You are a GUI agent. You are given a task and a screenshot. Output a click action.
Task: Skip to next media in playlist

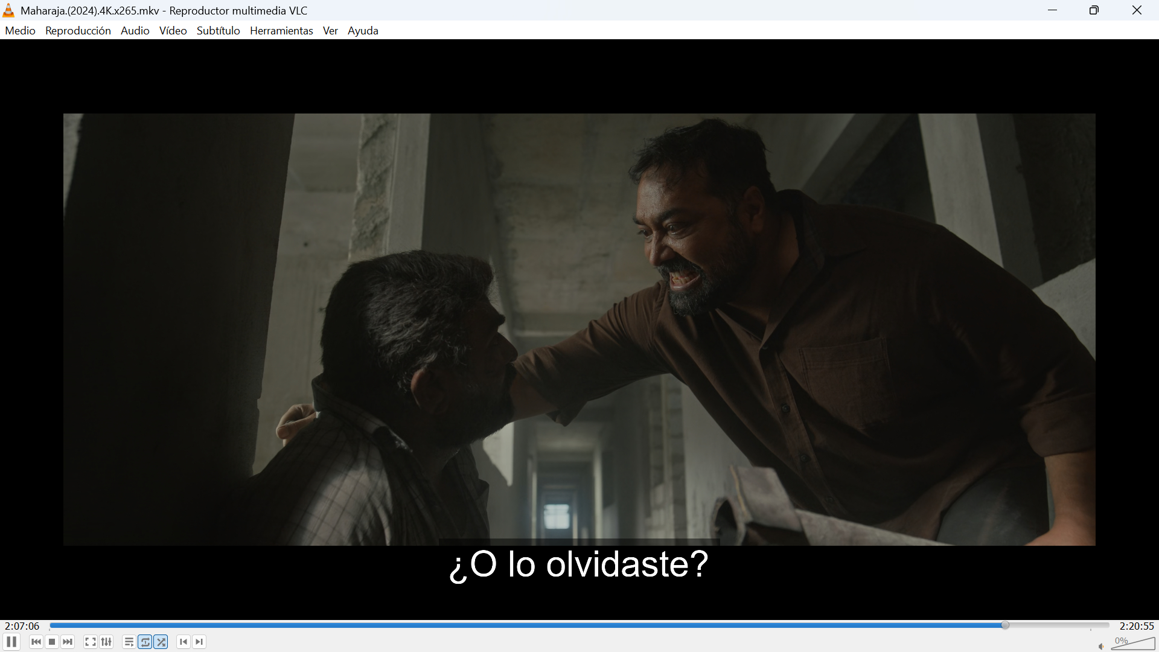pos(68,642)
